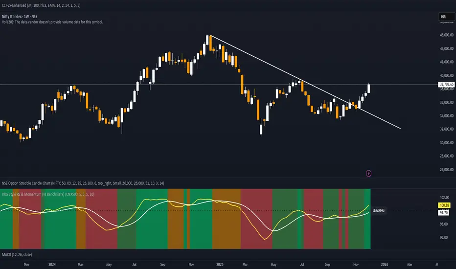456x269 pixels.
Task: Click the 2025 label on time axis
Action: 220,264
